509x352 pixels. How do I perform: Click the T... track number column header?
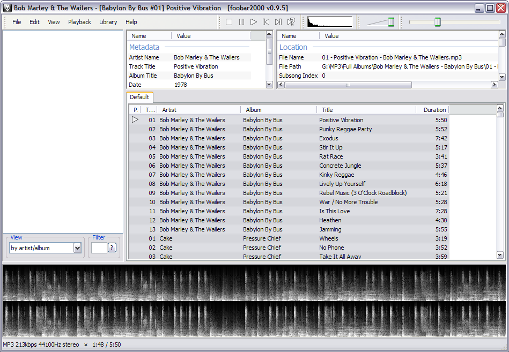(x=149, y=110)
